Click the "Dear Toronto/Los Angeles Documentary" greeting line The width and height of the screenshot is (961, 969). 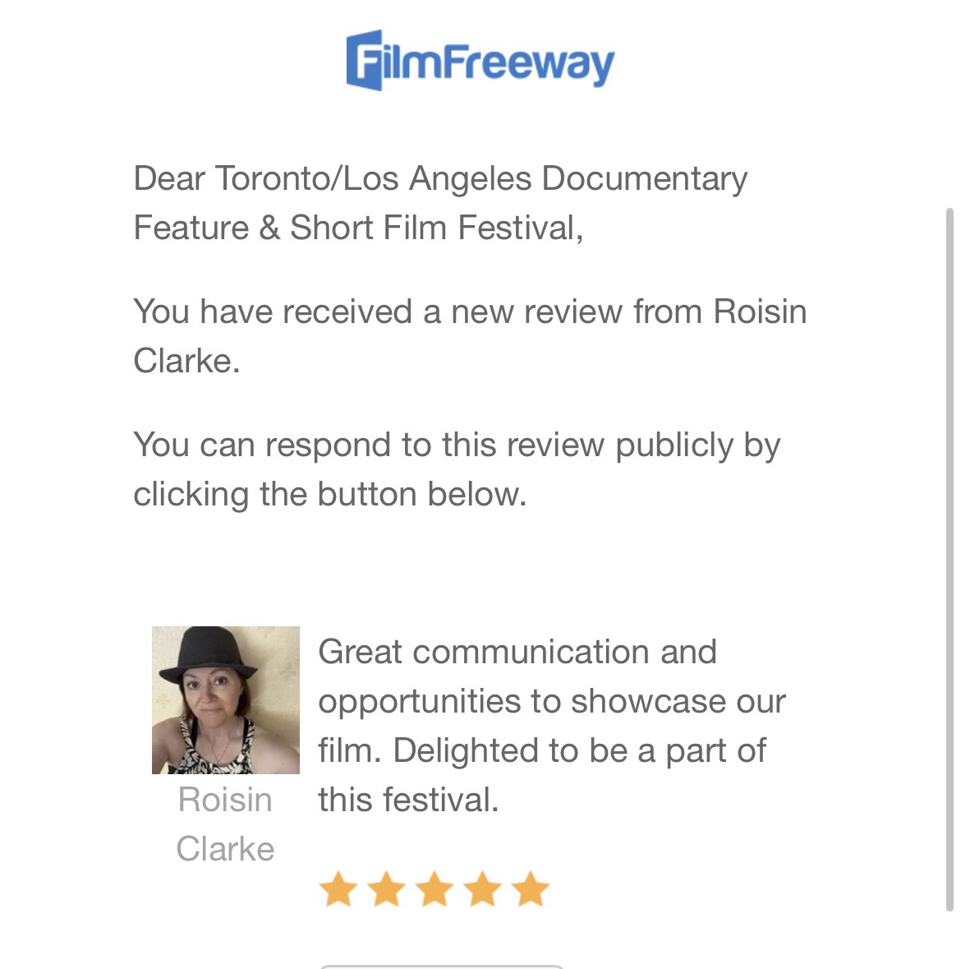click(440, 178)
